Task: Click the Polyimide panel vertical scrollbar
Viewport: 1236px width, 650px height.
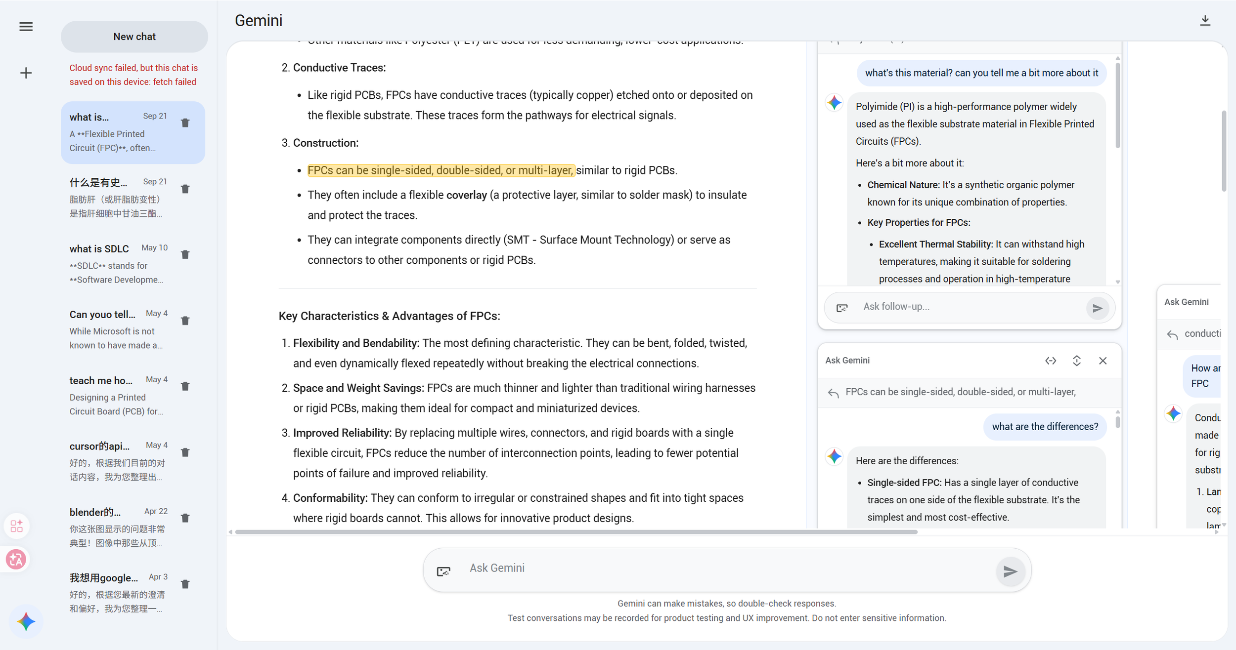Action: coord(1118,105)
